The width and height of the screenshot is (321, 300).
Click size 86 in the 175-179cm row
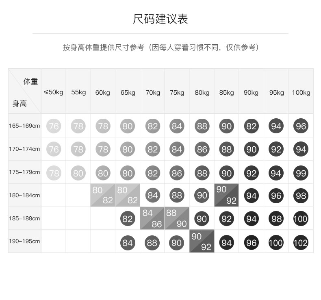[x=177, y=173]
